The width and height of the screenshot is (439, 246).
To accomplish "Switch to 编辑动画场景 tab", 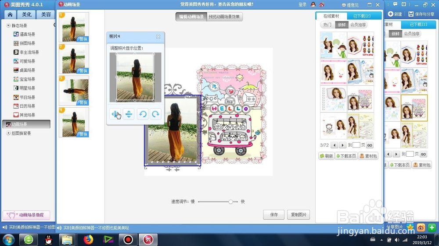I will click(191, 17).
